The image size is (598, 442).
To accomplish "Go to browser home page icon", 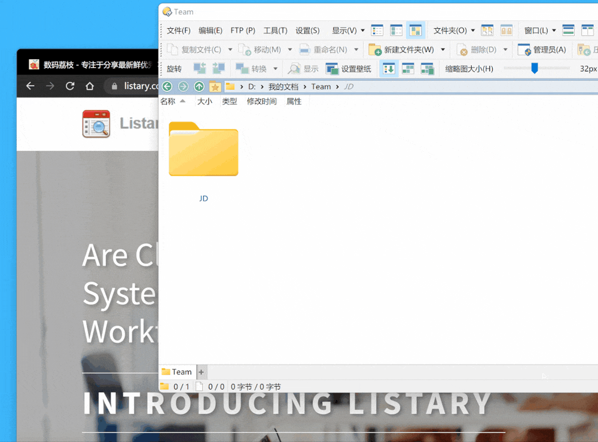I will coord(90,86).
